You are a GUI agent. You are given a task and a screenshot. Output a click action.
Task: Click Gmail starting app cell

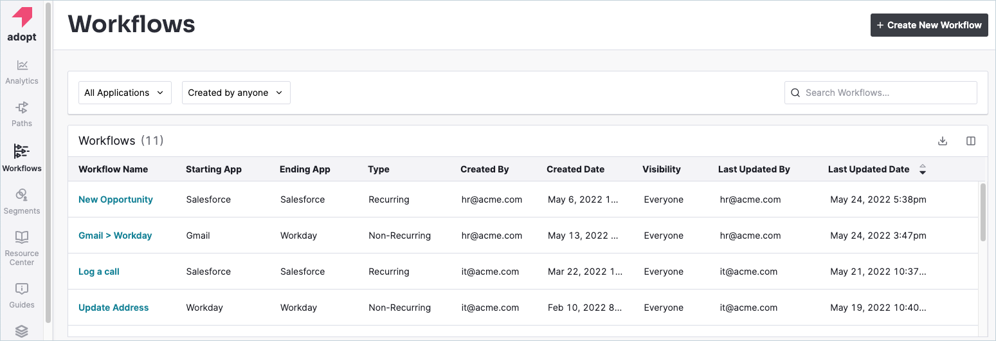(198, 235)
